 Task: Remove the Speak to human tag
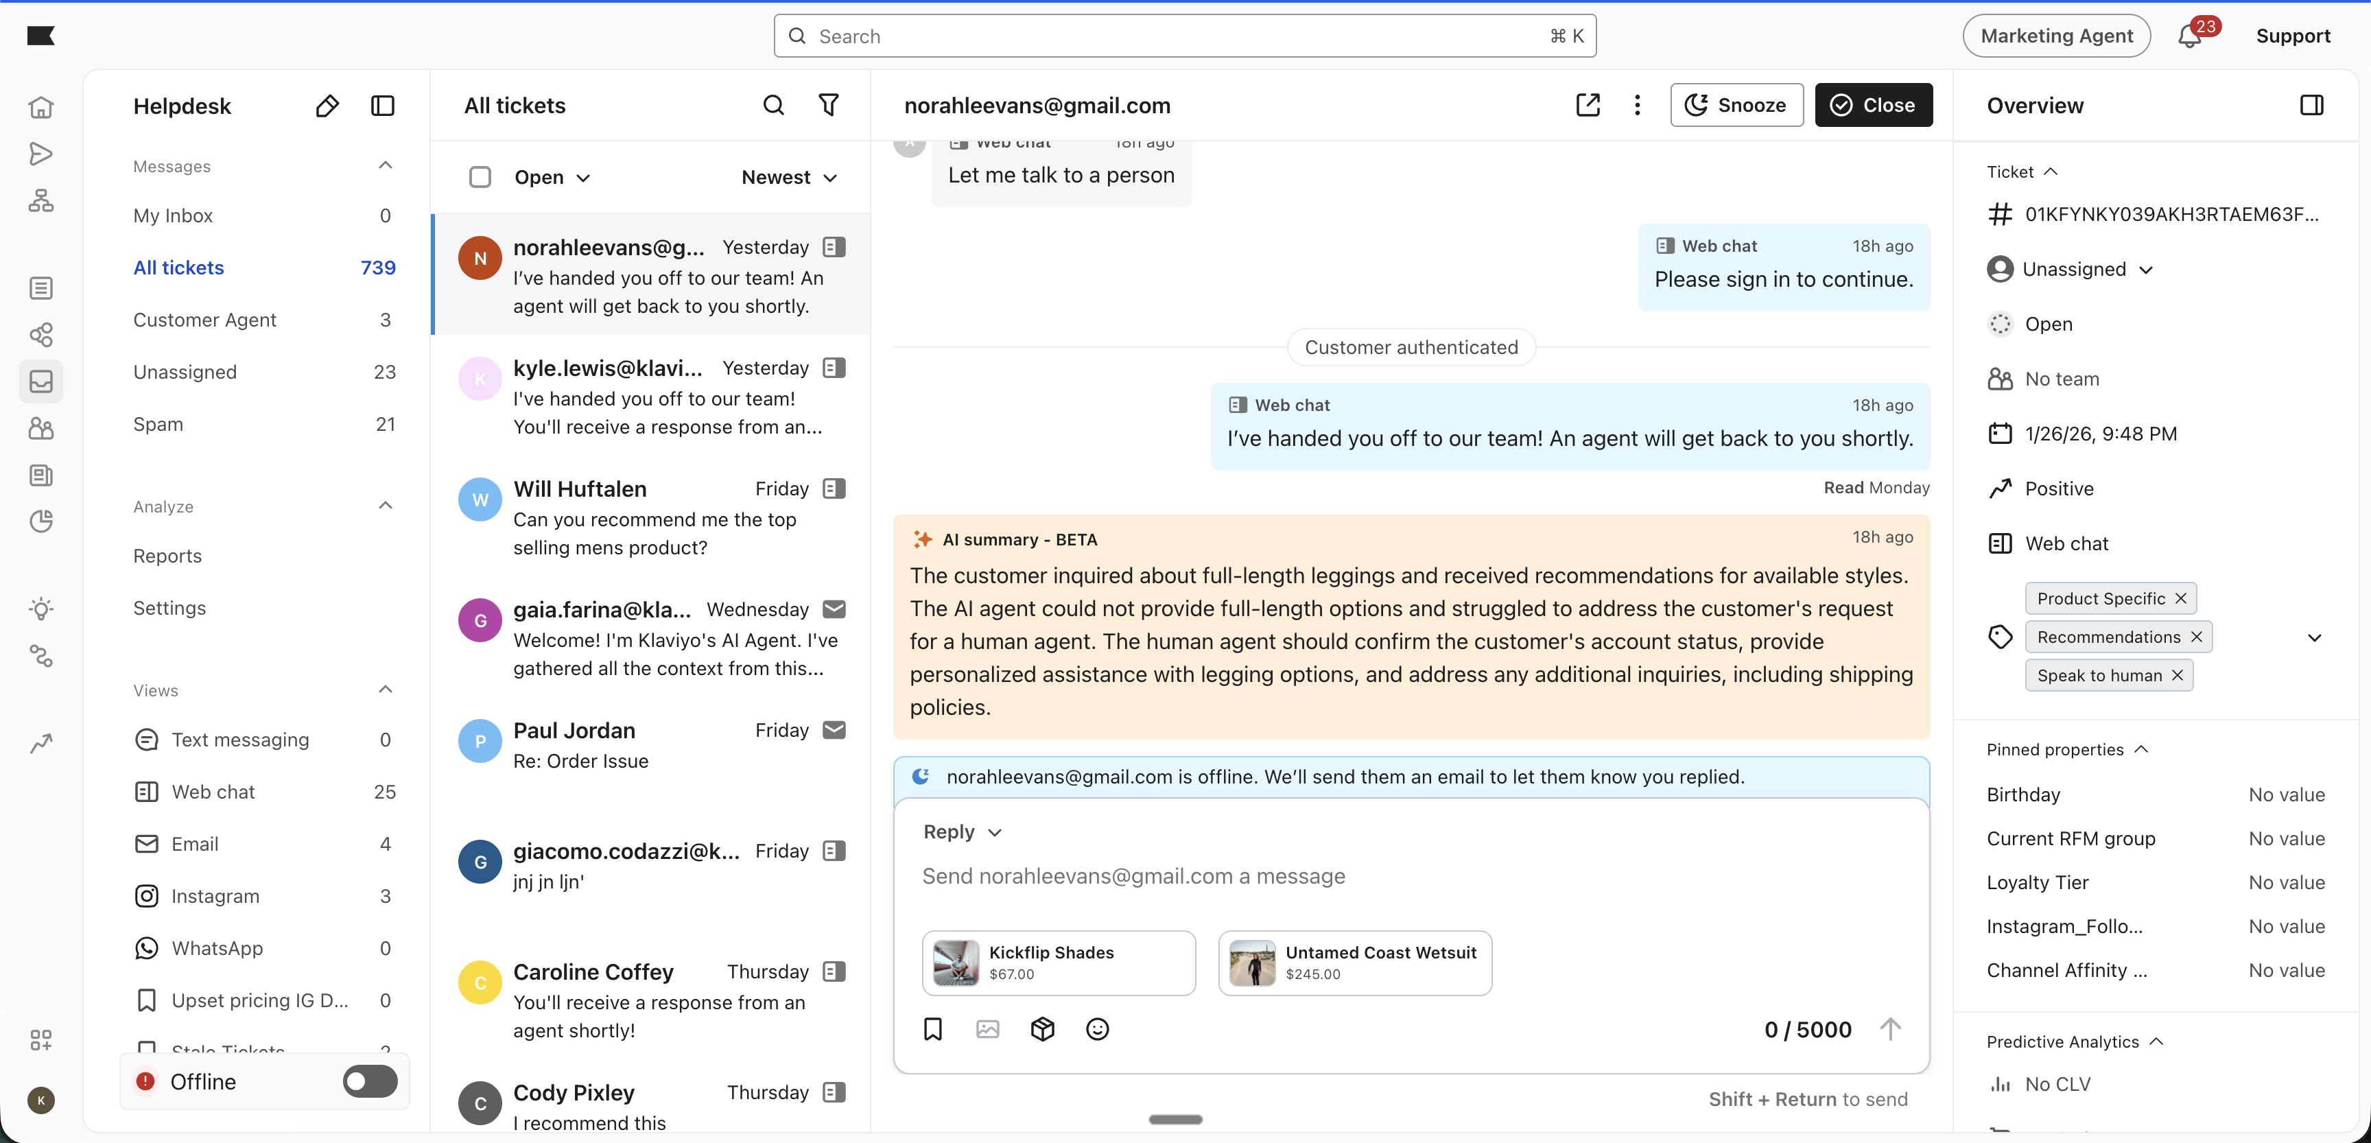(x=2177, y=676)
